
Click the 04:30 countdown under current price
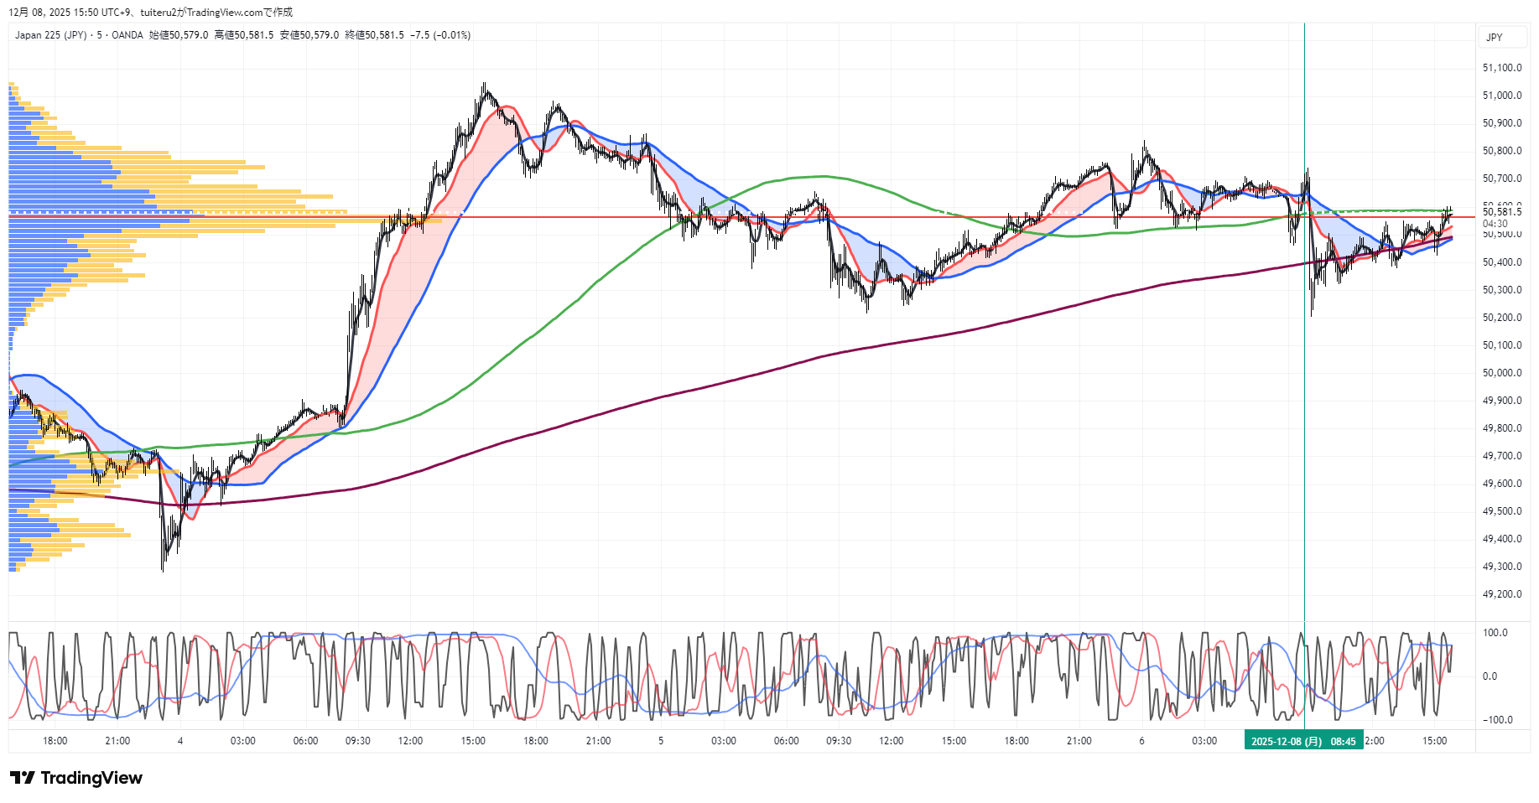coord(1495,224)
